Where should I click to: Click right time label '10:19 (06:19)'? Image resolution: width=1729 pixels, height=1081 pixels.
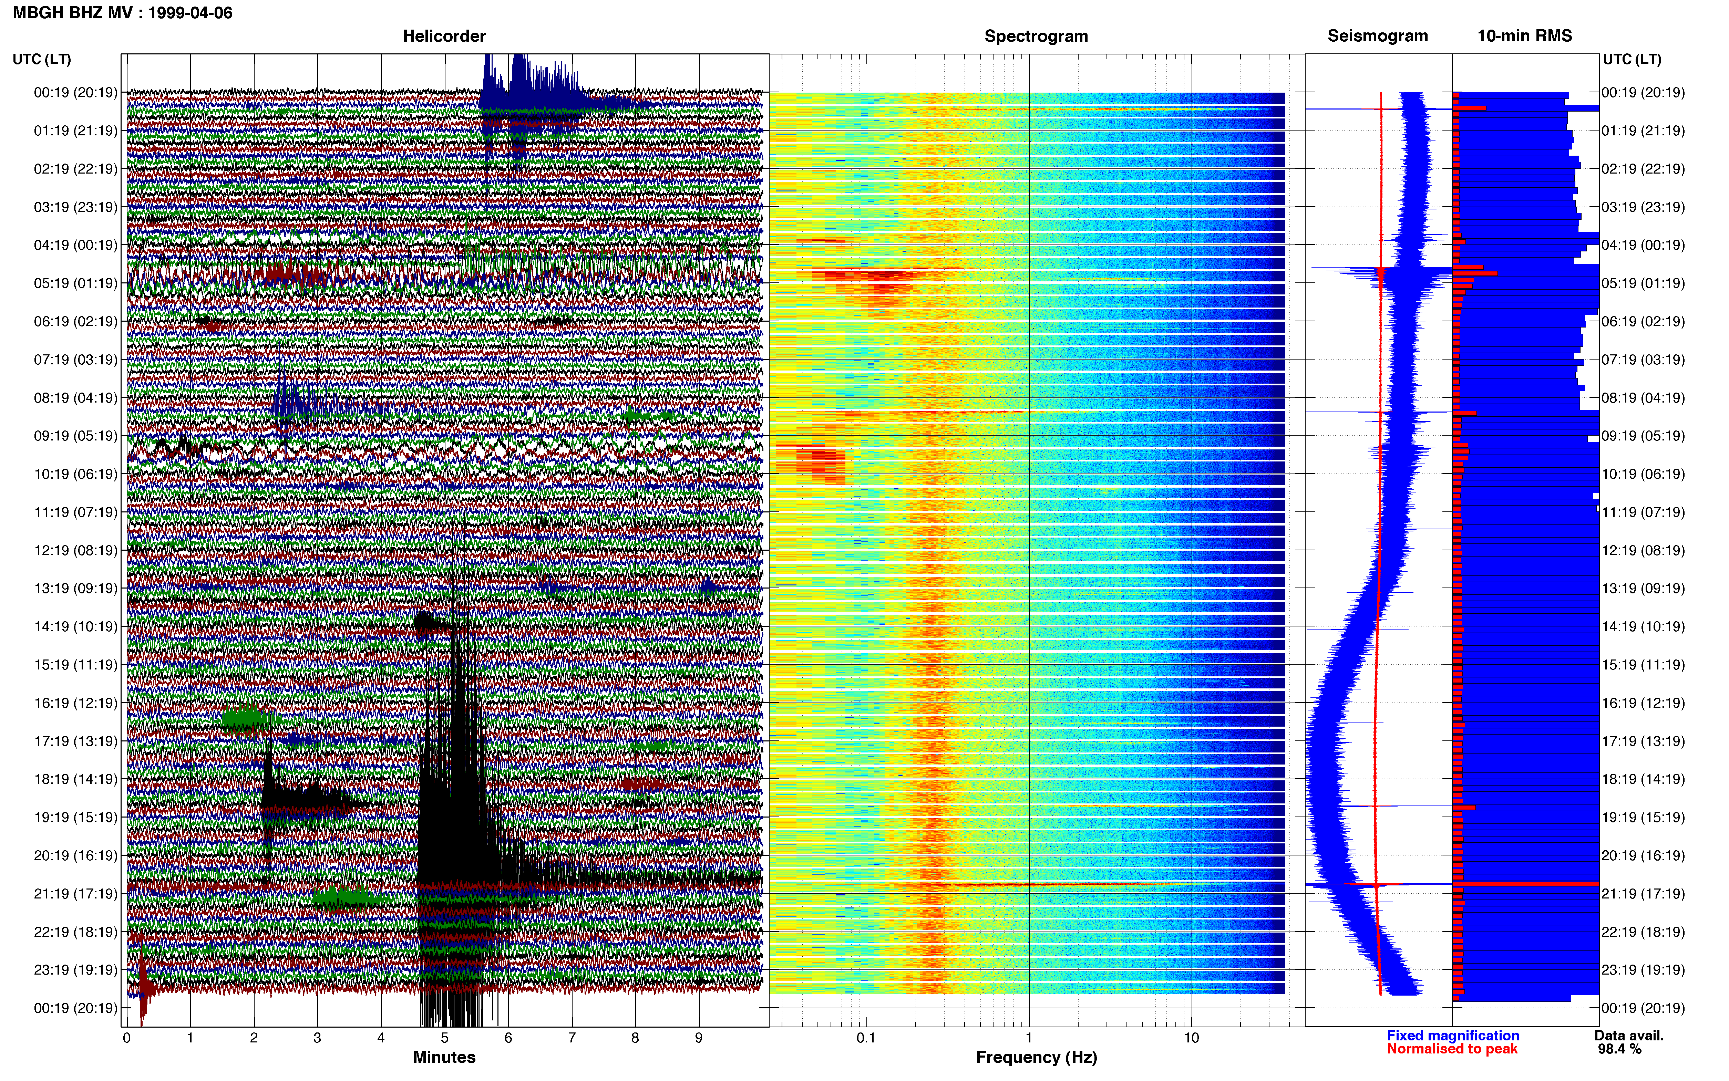tap(1643, 473)
